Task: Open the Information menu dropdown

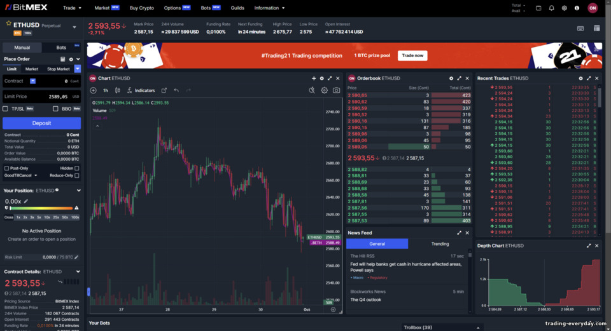Action: pyautogui.click(x=269, y=8)
